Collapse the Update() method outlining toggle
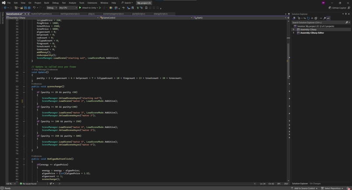The height and width of the screenshot is (190, 352). 24,72
